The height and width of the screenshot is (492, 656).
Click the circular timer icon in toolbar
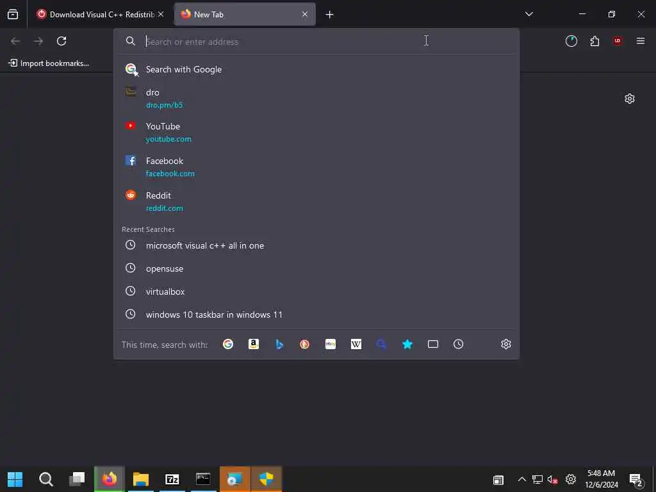coord(571,40)
